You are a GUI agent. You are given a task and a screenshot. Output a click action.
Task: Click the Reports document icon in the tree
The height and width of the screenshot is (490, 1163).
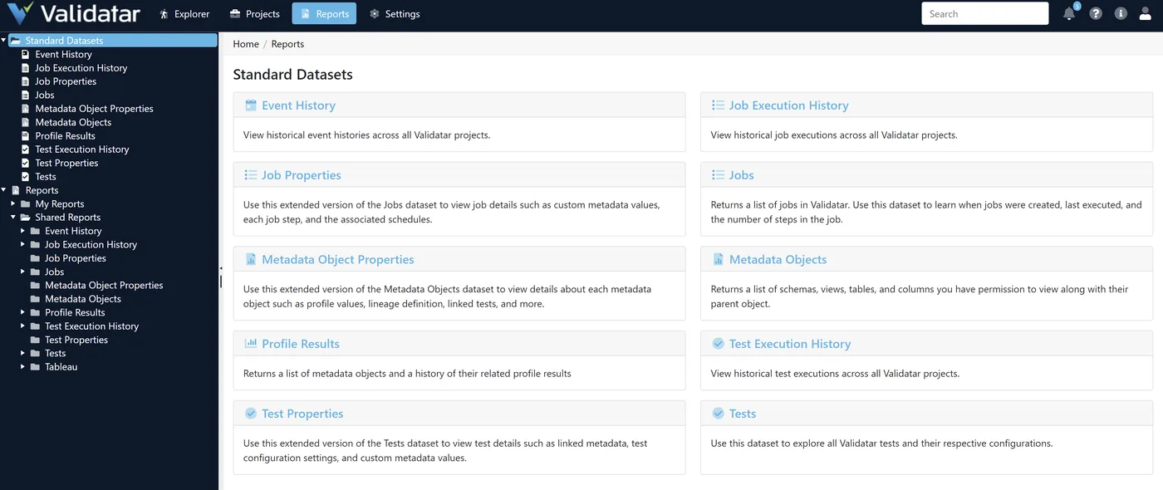click(x=15, y=190)
